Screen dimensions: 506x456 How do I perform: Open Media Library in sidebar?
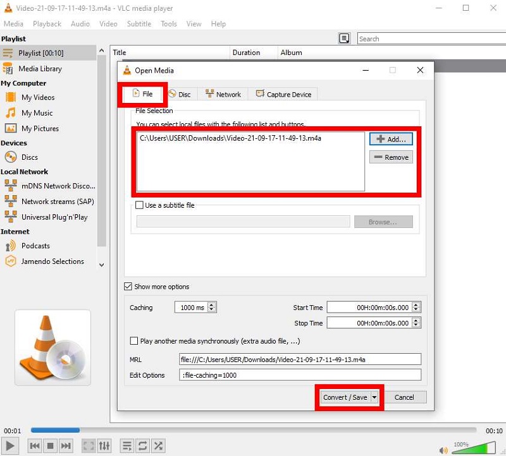click(x=40, y=69)
